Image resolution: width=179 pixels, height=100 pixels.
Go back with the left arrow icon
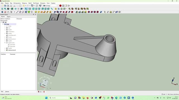(16, 9)
